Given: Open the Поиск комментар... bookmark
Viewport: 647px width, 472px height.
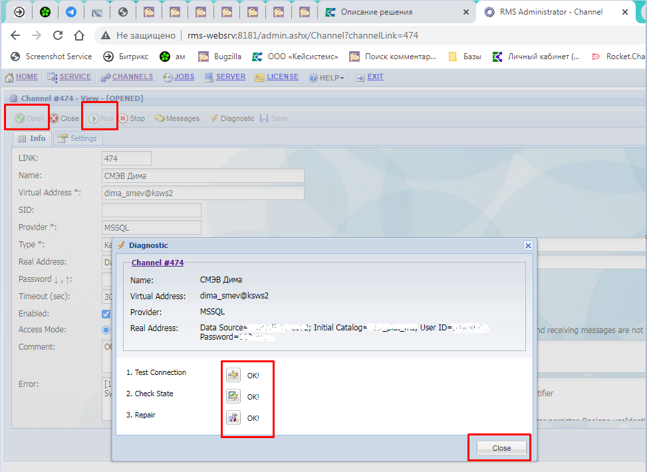Looking at the screenshot, I should 392,57.
